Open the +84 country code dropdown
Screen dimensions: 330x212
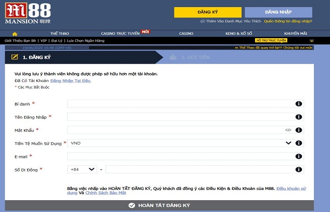pyautogui.click(x=82, y=170)
